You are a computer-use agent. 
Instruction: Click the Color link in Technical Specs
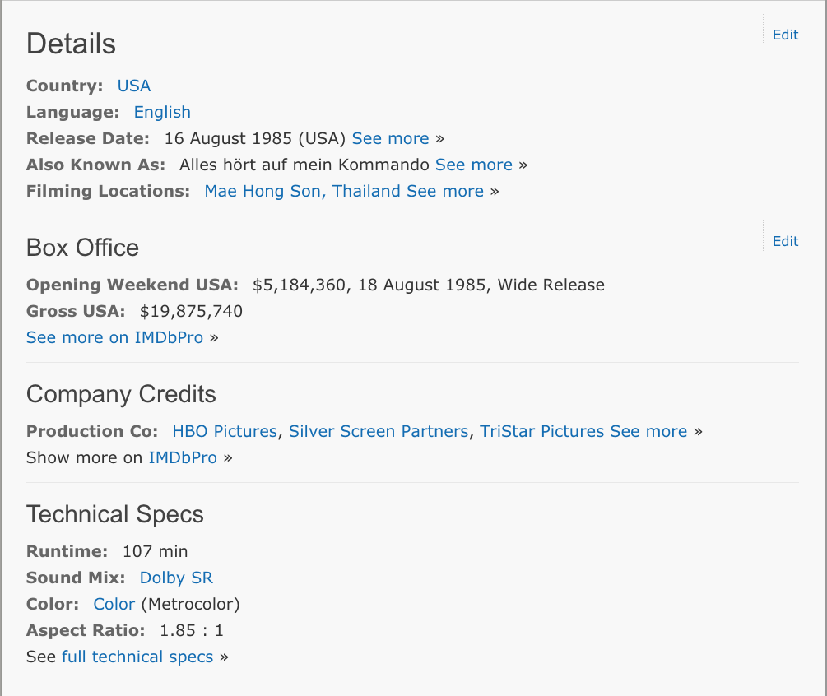pos(114,604)
